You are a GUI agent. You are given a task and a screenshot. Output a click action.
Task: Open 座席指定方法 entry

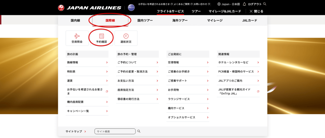point(137,90)
